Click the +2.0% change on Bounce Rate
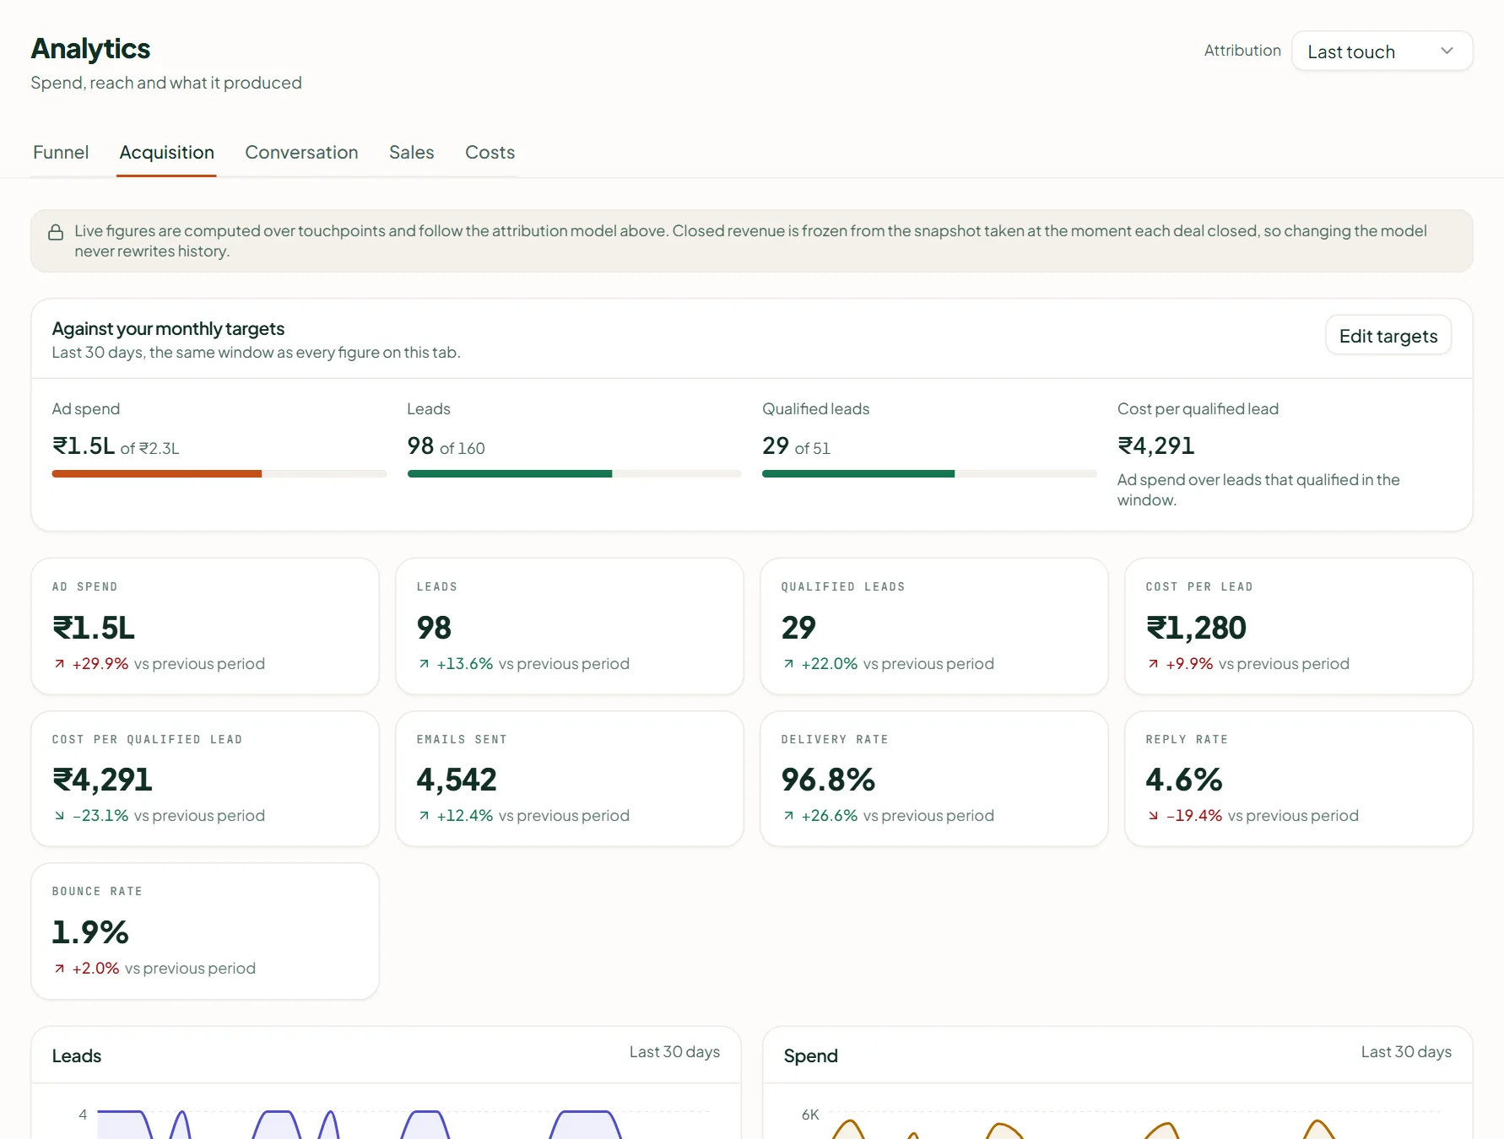This screenshot has width=1504, height=1139. tap(95, 969)
